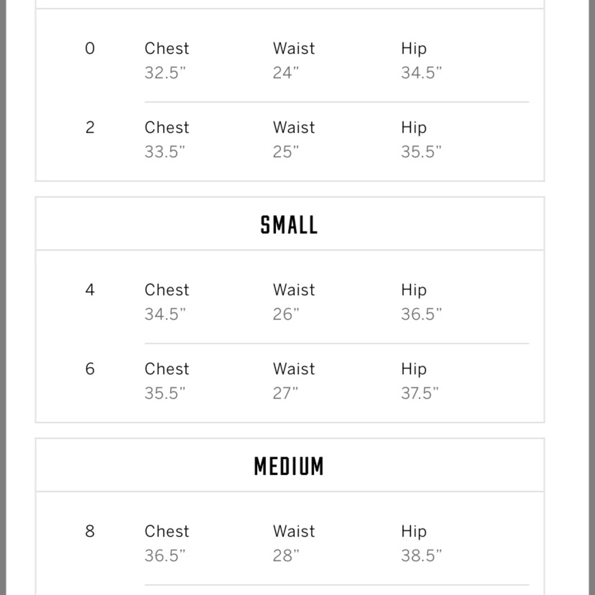Click size 8 row number
The image size is (595, 595).
pos(90,531)
